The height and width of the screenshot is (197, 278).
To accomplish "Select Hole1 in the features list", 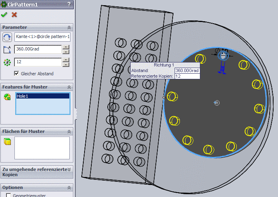I will click(x=42, y=96).
